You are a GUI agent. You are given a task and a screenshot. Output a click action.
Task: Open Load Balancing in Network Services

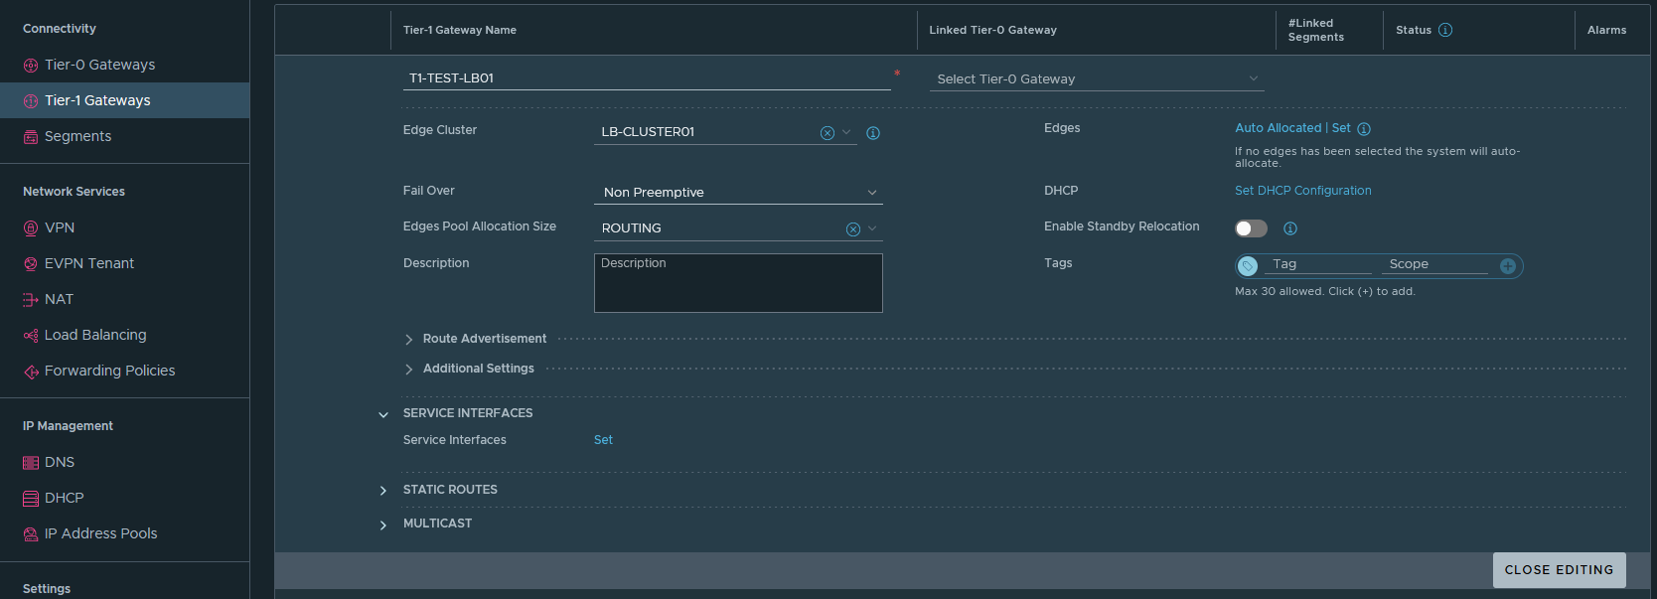[95, 335]
